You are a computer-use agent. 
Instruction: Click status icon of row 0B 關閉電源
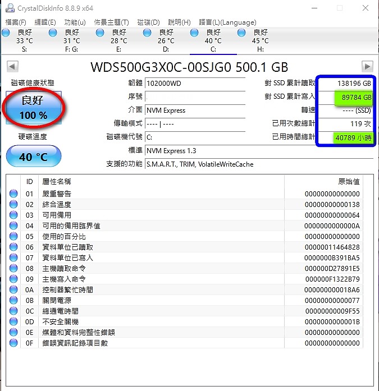click(13, 300)
